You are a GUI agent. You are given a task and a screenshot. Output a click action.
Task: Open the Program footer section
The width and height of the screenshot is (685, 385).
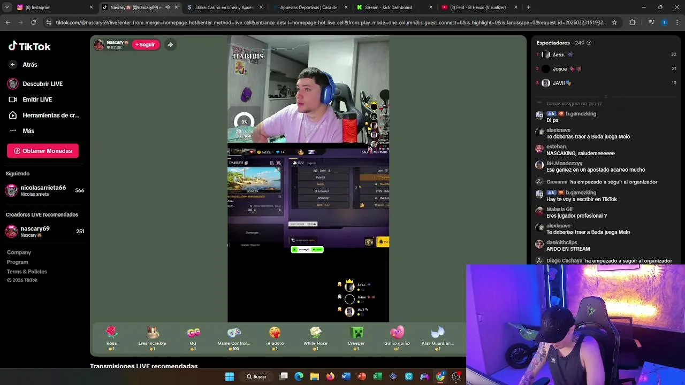(x=17, y=262)
